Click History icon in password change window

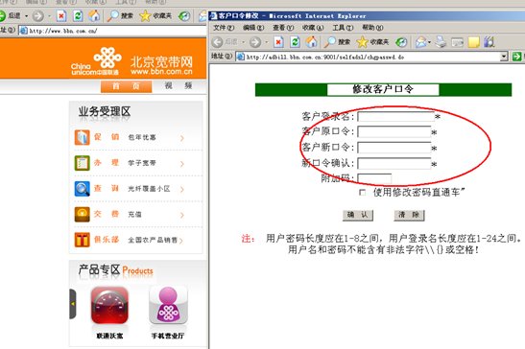[x=401, y=42]
